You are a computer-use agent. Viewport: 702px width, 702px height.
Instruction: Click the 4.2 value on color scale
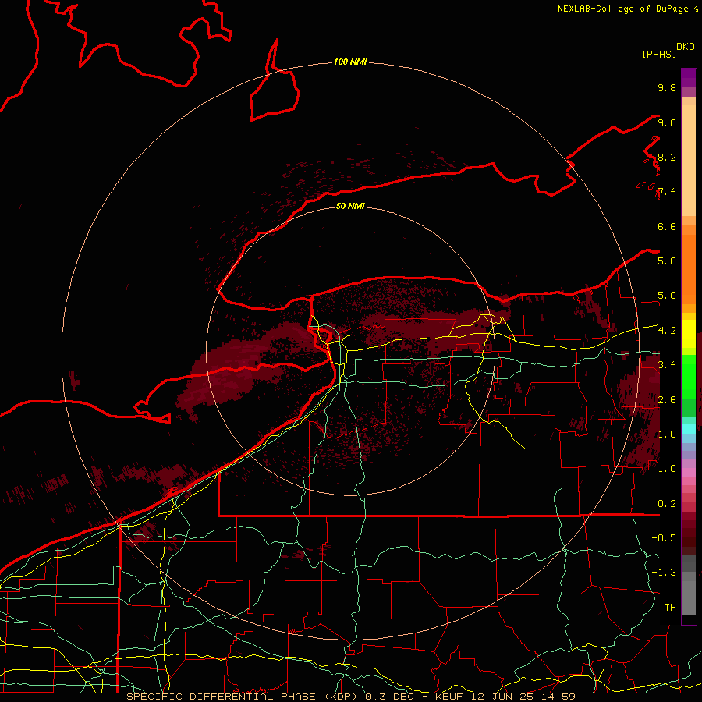click(x=667, y=331)
